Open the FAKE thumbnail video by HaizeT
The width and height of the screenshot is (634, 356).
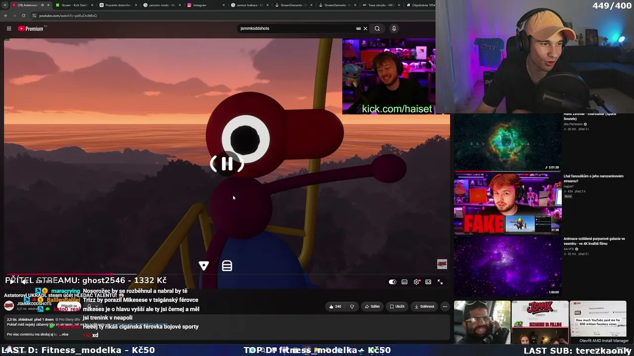click(x=508, y=203)
